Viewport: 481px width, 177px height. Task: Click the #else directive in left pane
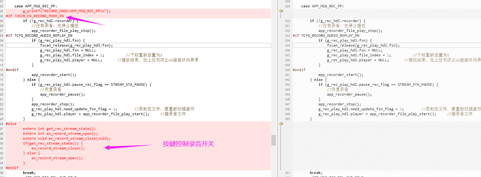(x=11, y=124)
